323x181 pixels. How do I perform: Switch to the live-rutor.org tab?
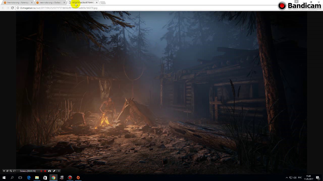click(x=18, y=3)
